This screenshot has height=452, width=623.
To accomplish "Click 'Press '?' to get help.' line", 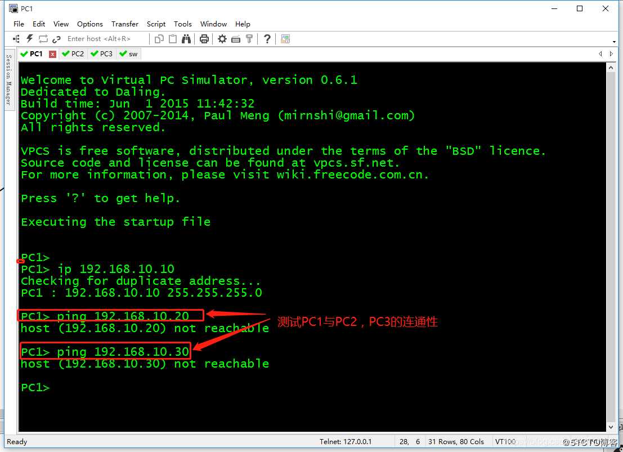I will point(101,198).
